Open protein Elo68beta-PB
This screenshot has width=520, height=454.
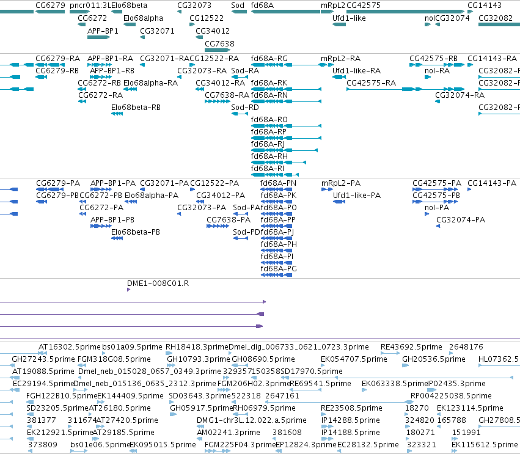pyautogui.click(x=135, y=232)
